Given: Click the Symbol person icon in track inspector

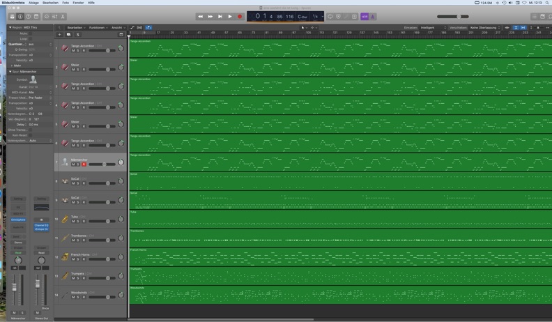Looking at the screenshot, I should [33, 80].
